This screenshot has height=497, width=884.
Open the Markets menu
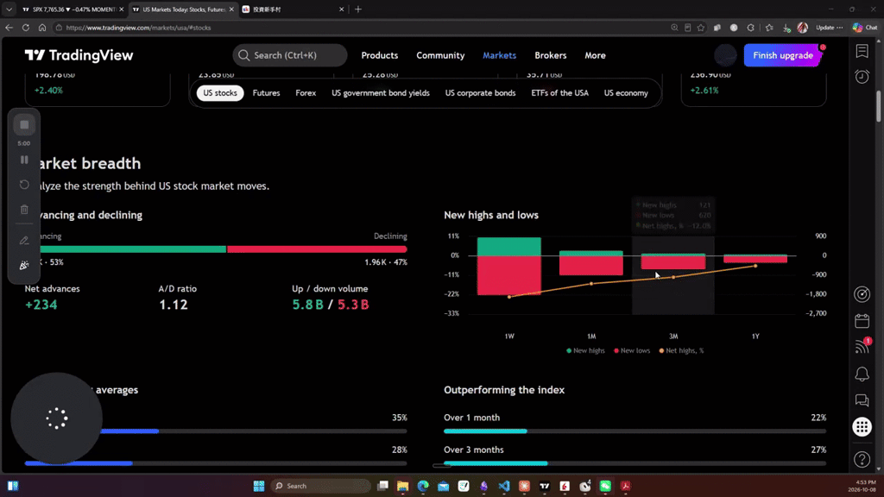click(x=499, y=55)
